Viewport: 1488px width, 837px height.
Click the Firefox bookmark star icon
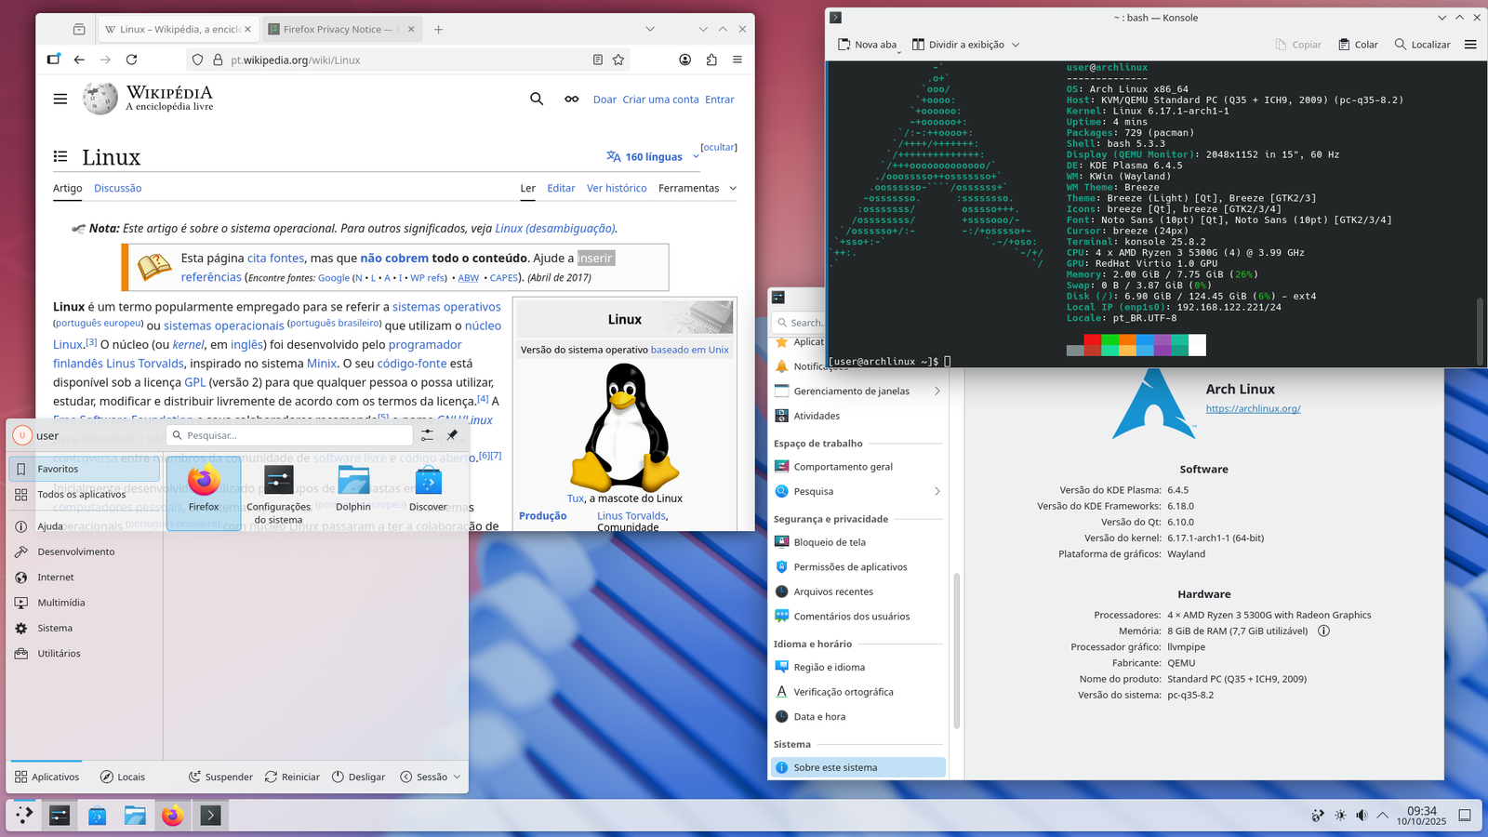618,60
